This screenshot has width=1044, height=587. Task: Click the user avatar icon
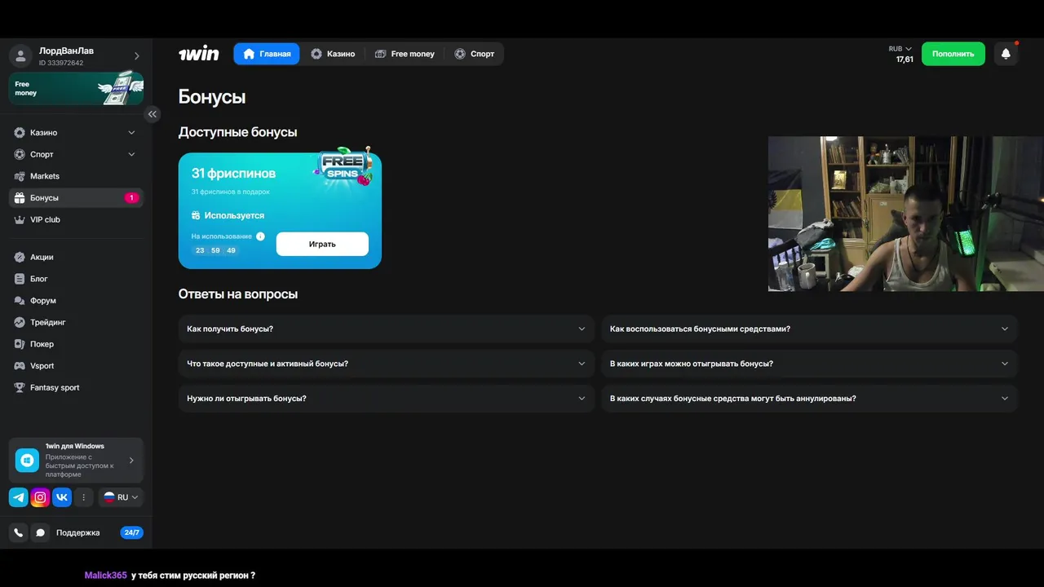point(21,55)
